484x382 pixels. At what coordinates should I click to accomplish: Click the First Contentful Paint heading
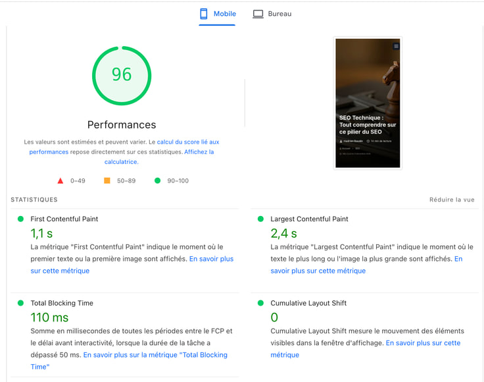[x=64, y=219]
